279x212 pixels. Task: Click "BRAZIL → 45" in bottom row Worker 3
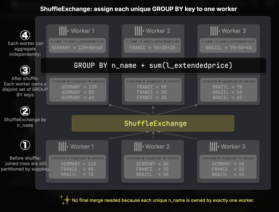click(228, 175)
